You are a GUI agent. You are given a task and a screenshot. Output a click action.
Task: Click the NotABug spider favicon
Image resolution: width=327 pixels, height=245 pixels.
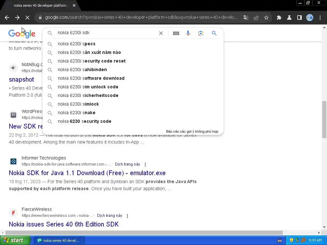[x=13, y=68]
